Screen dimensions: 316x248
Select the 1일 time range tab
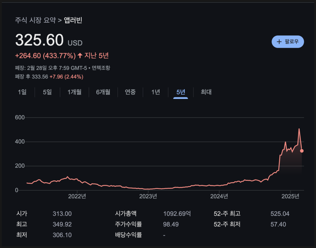[22, 92]
